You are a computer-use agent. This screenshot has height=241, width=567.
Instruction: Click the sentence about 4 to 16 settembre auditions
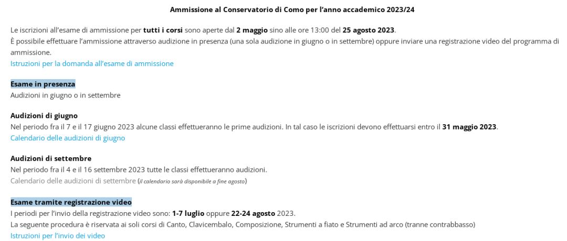coord(139,170)
